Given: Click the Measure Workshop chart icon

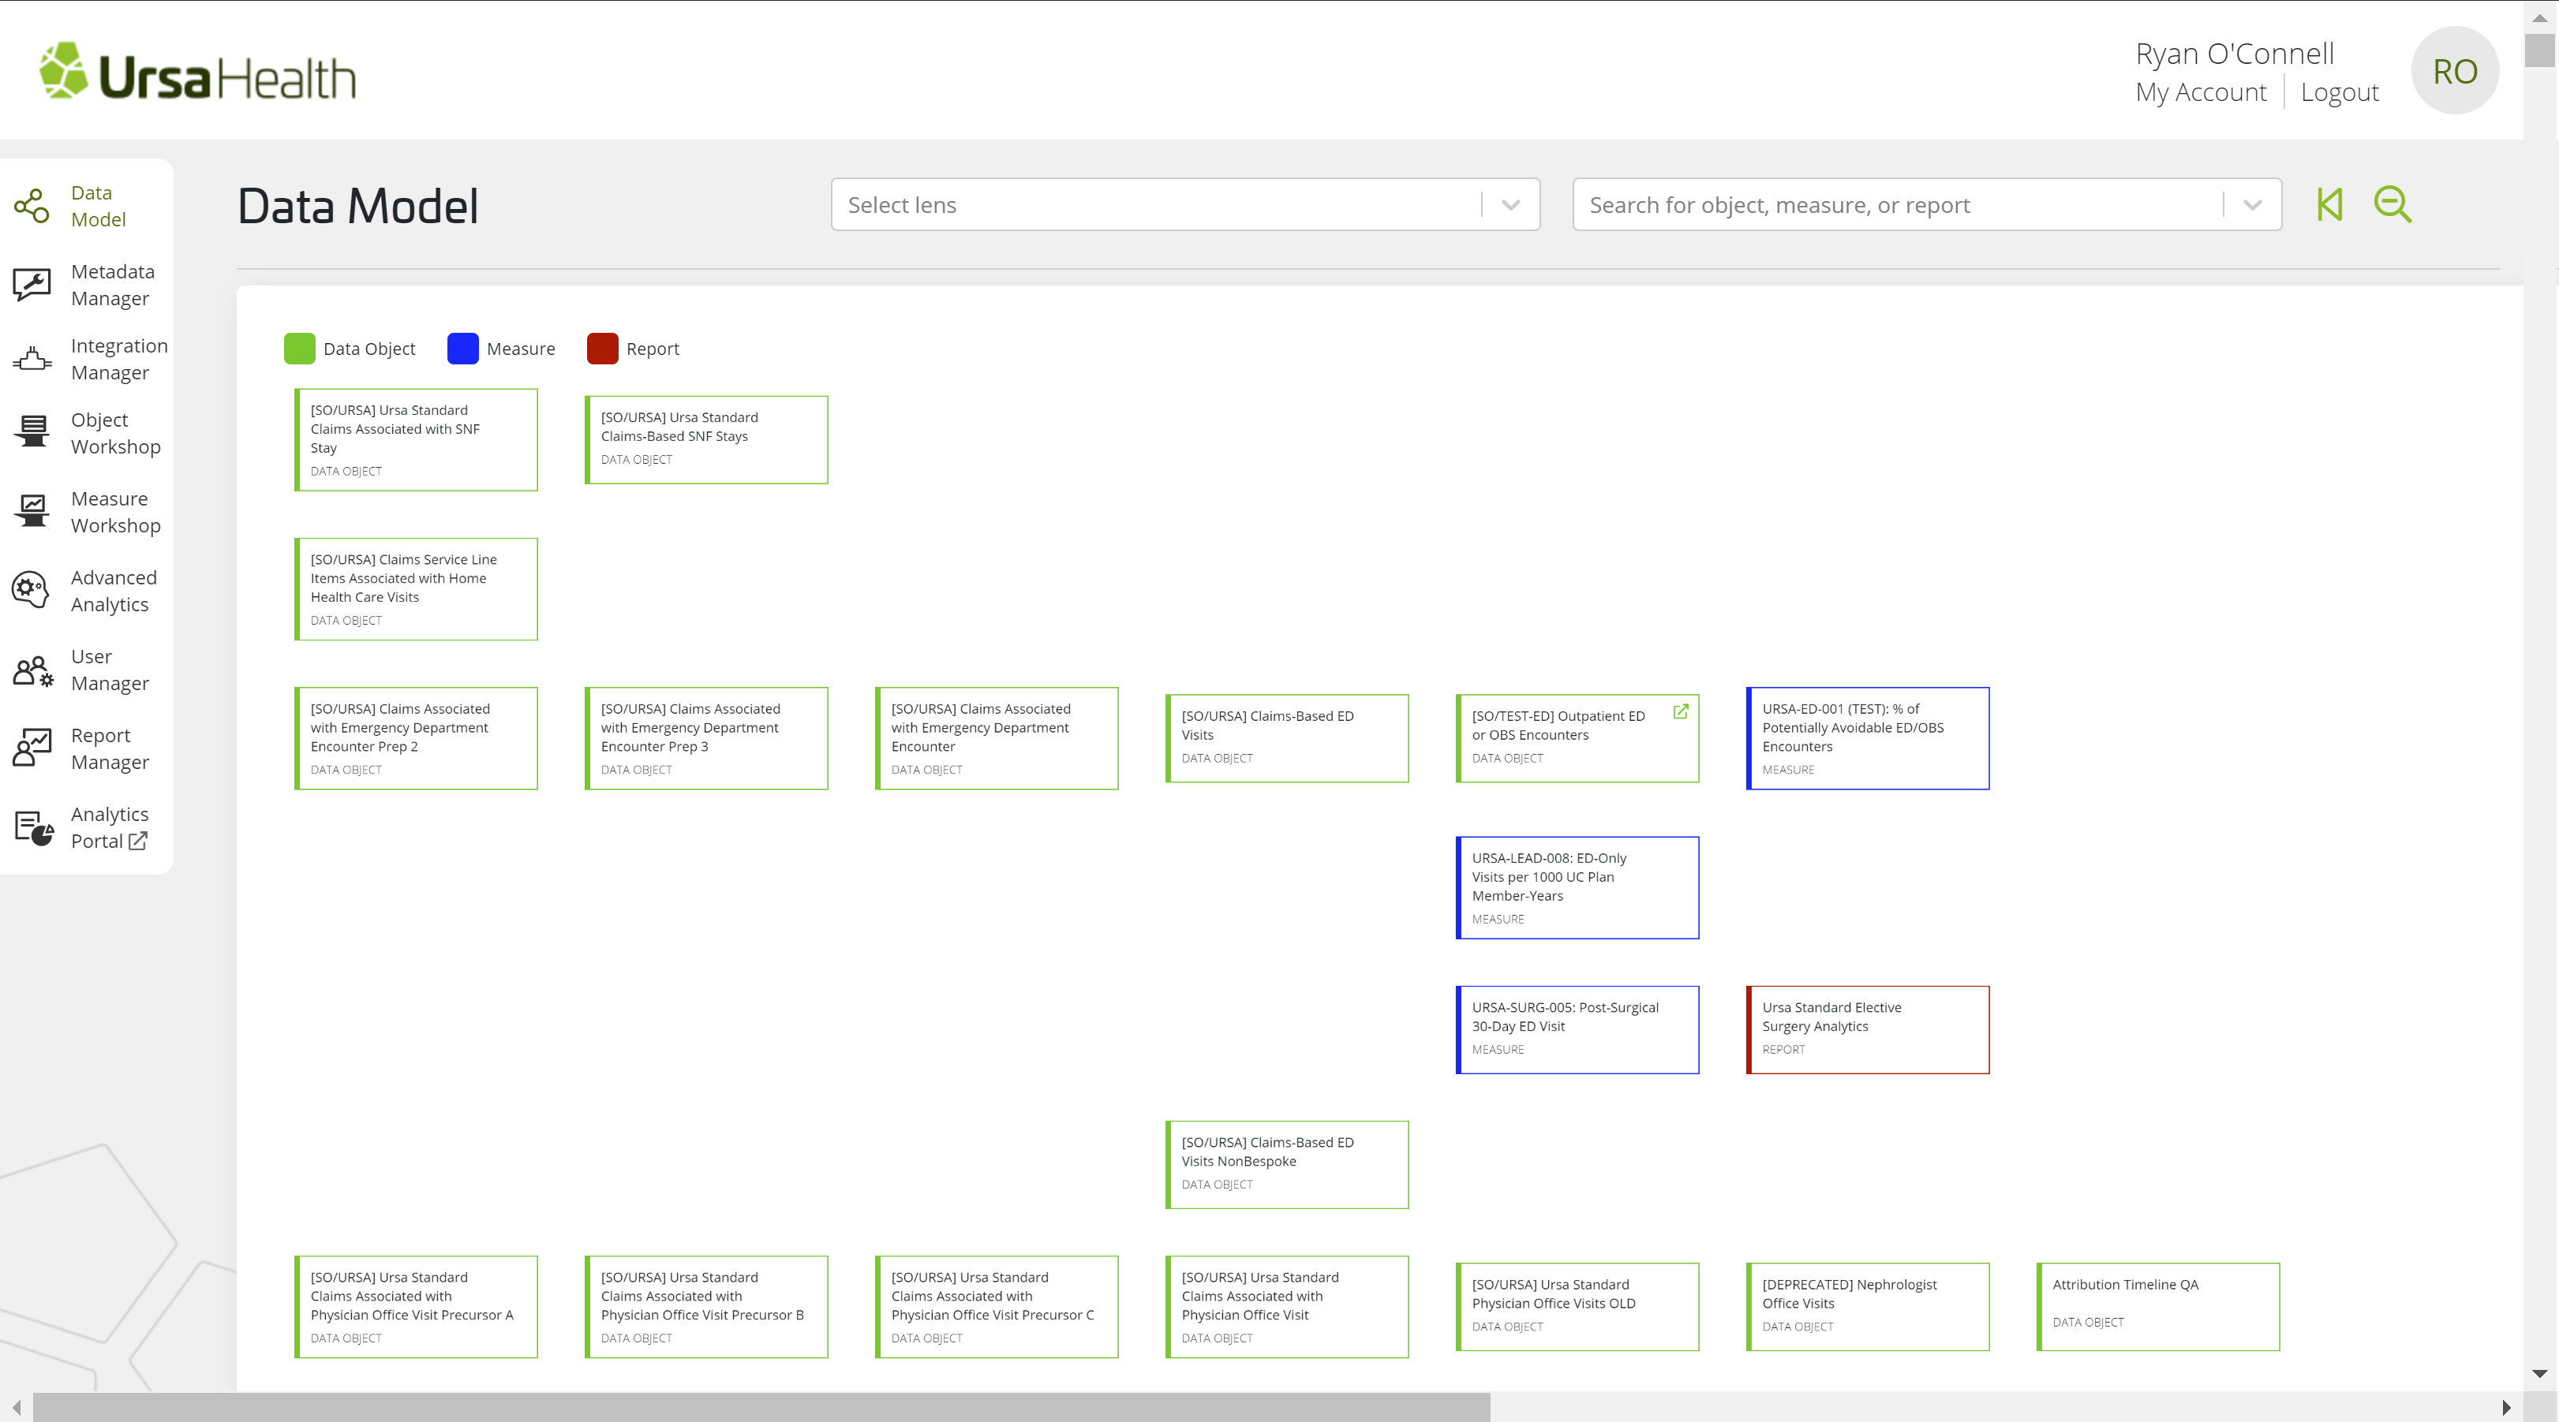Looking at the screenshot, I should [32, 511].
